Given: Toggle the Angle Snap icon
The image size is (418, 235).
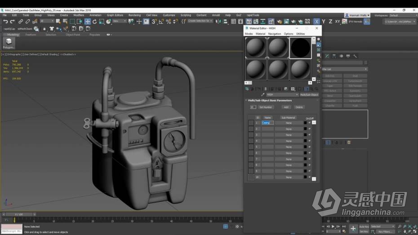Looking at the screenshot, I should tap(161, 22).
